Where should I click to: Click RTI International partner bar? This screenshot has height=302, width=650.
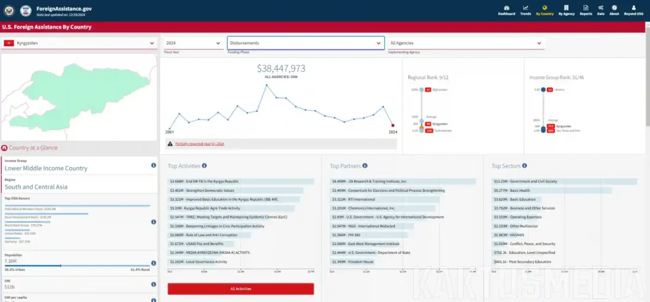point(385,199)
